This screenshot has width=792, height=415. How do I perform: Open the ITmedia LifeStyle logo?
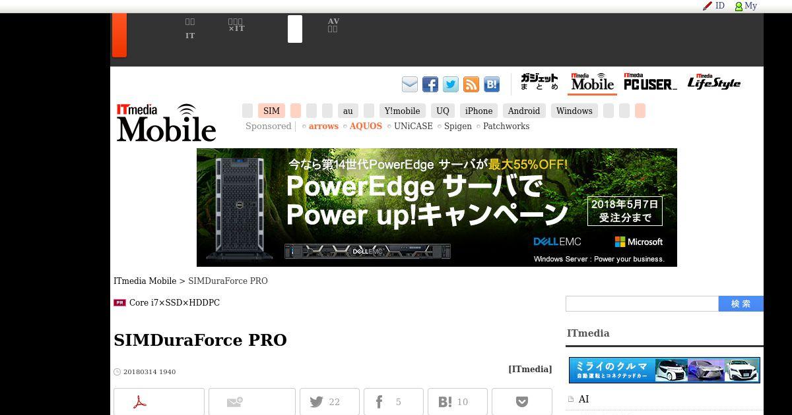click(x=713, y=82)
